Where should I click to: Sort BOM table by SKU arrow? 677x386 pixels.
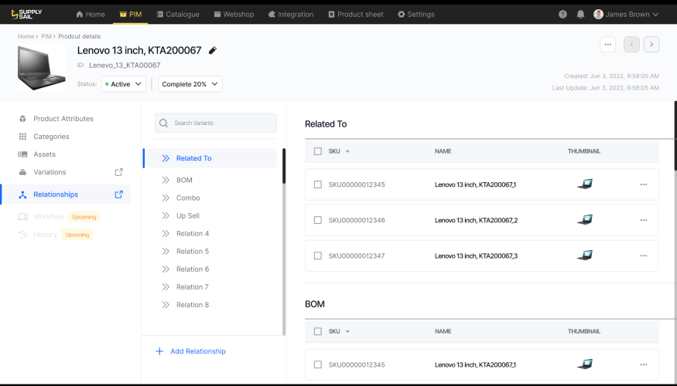point(347,332)
